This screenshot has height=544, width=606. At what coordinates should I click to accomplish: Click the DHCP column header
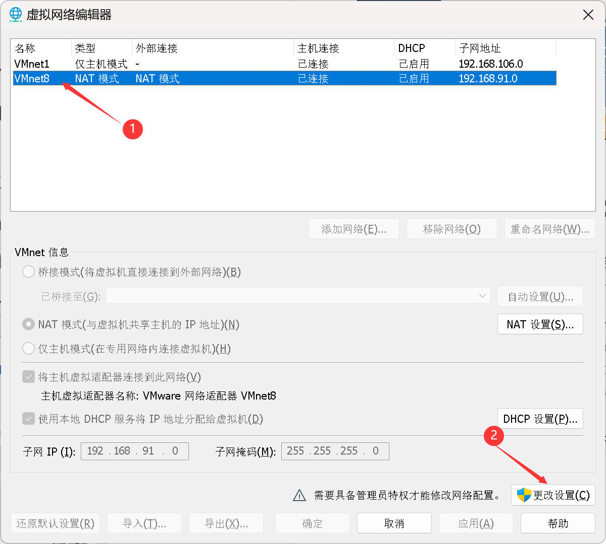[425, 48]
